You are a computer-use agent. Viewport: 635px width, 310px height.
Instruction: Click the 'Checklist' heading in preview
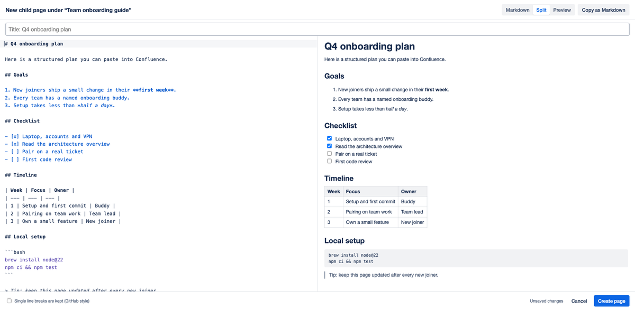(340, 126)
